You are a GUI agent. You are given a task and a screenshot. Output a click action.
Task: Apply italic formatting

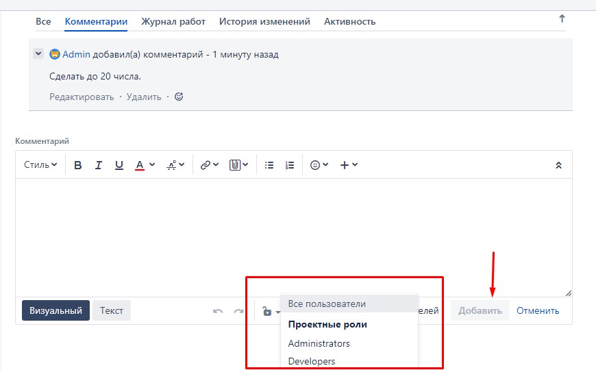coord(99,165)
